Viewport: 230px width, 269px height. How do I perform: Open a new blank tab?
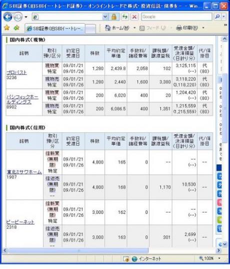click(x=90, y=29)
